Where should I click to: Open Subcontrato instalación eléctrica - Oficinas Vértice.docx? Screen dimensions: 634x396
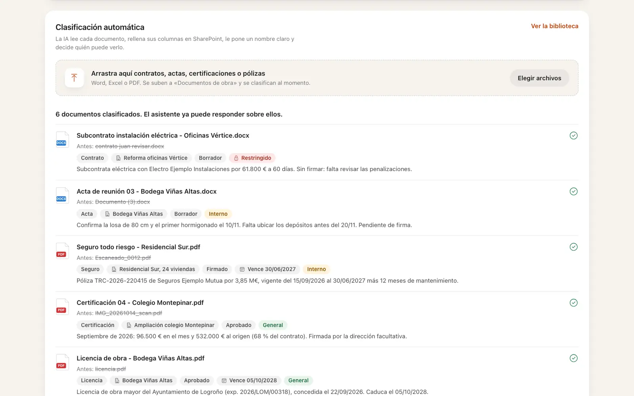tap(163, 135)
